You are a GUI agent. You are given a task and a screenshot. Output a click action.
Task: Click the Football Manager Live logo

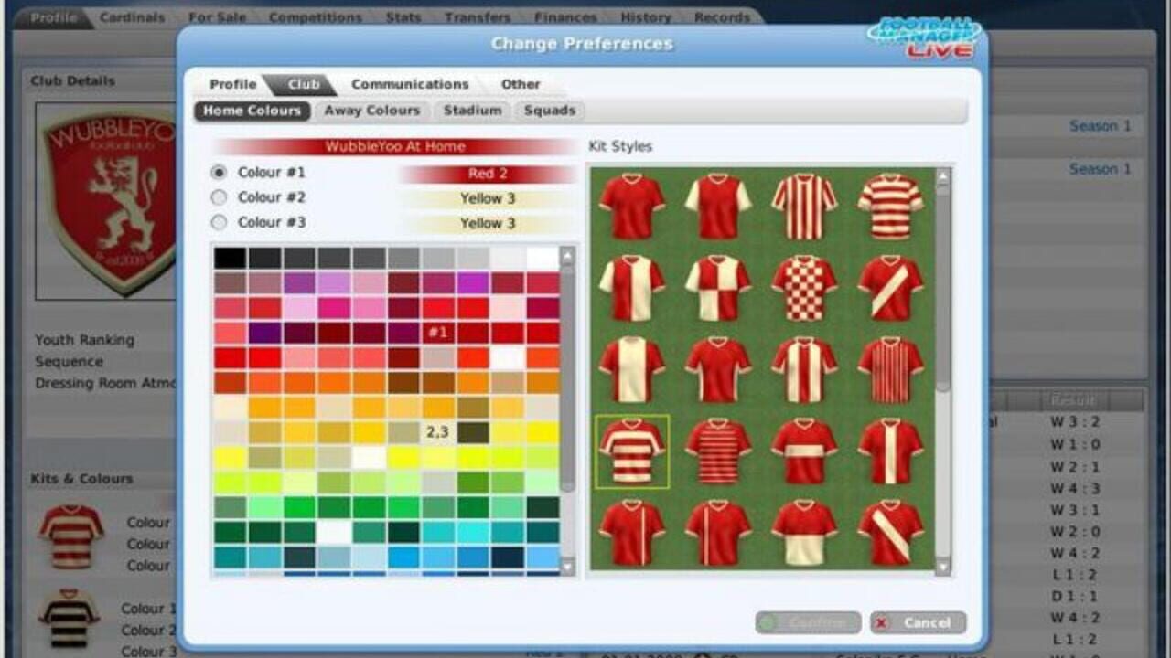pos(924,38)
